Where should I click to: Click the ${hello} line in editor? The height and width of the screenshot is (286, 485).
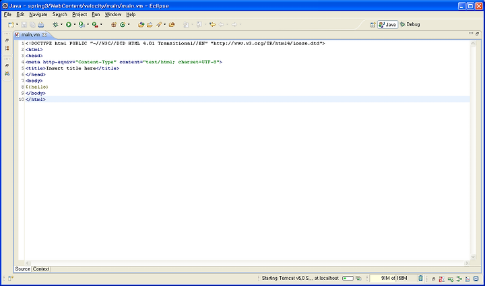37,87
